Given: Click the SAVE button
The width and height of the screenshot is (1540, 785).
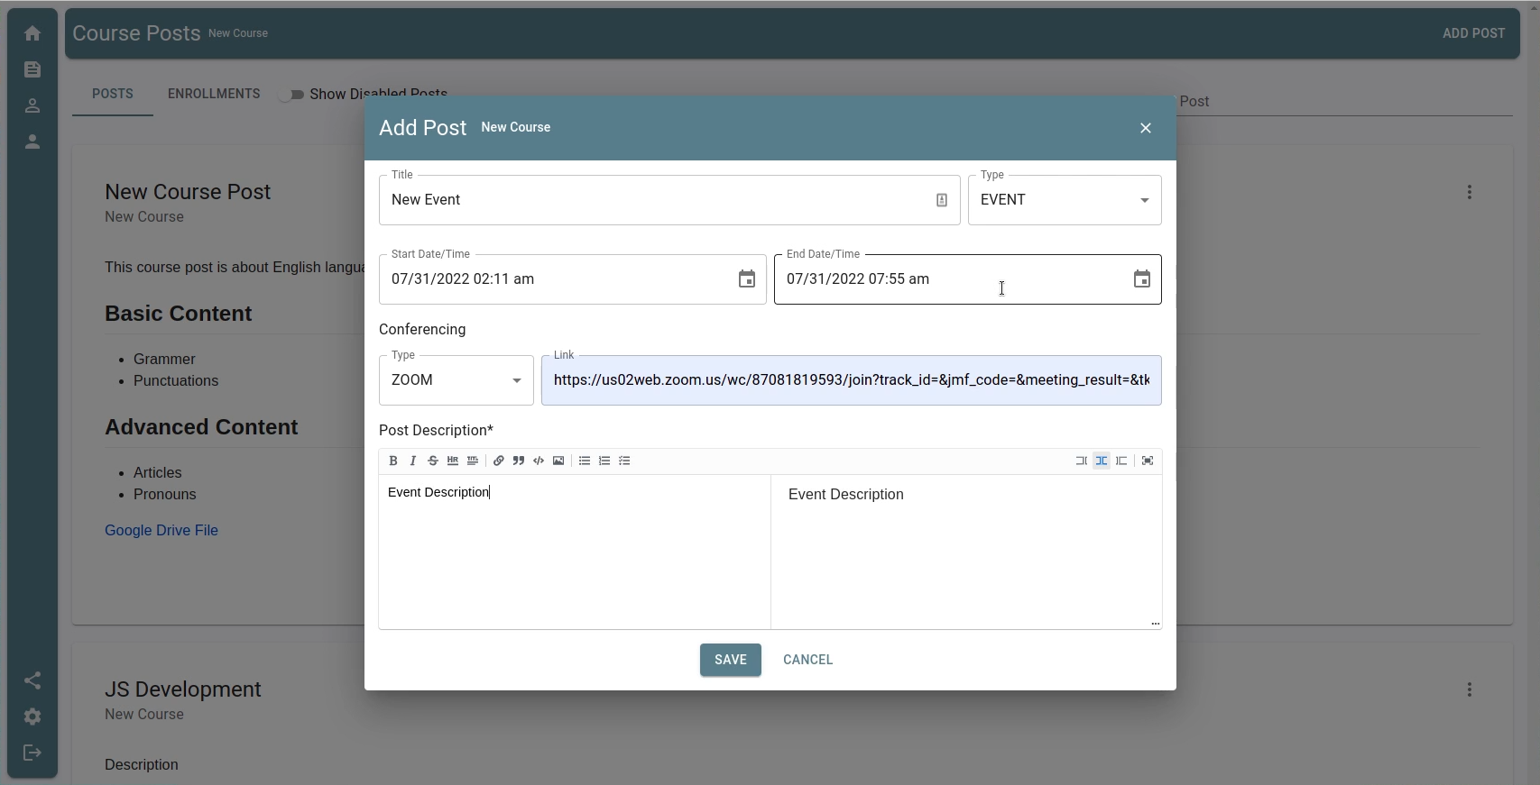Looking at the screenshot, I should click(731, 660).
